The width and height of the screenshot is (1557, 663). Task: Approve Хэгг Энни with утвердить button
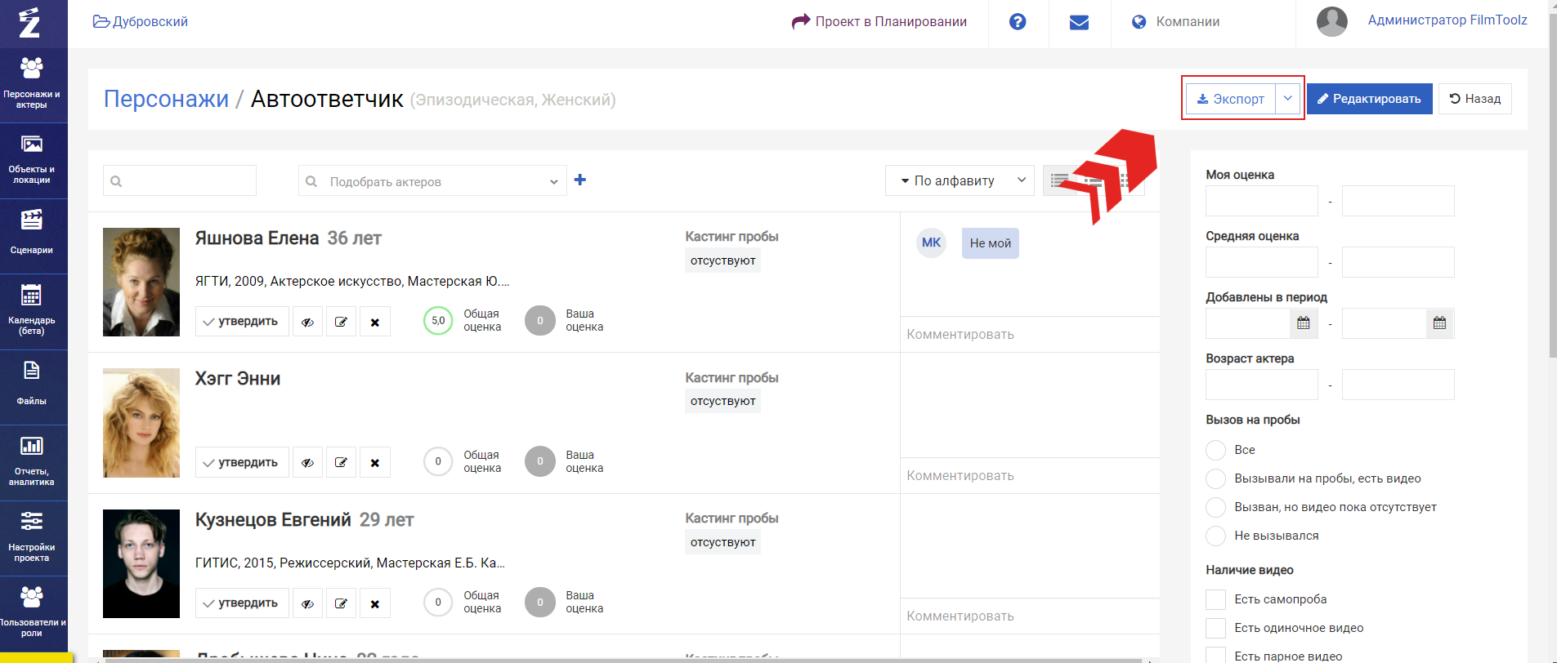coord(242,462)
